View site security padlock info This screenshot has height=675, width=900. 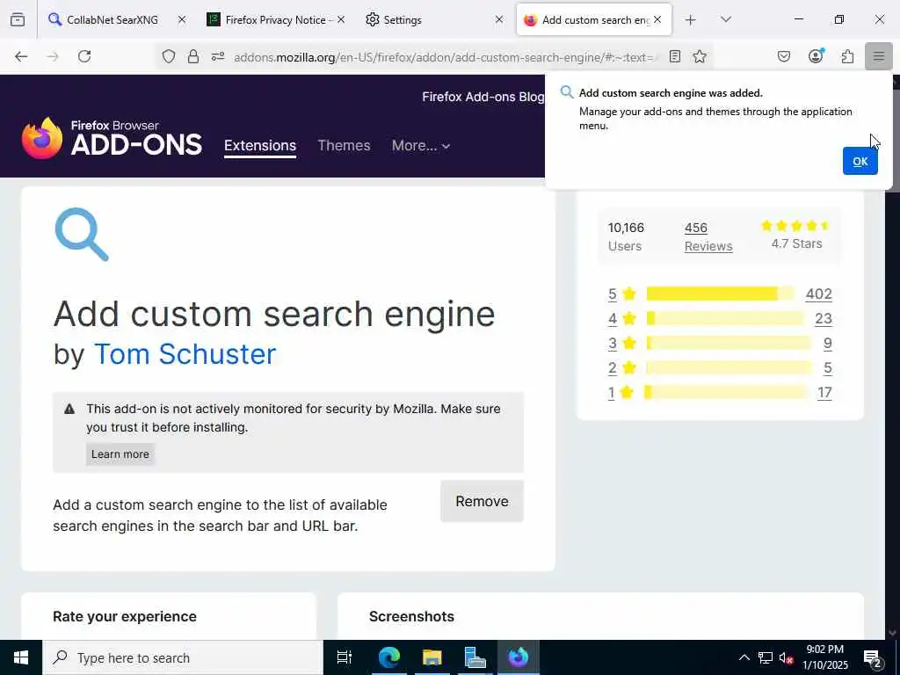pyautogui.click(x=193, y=56)
